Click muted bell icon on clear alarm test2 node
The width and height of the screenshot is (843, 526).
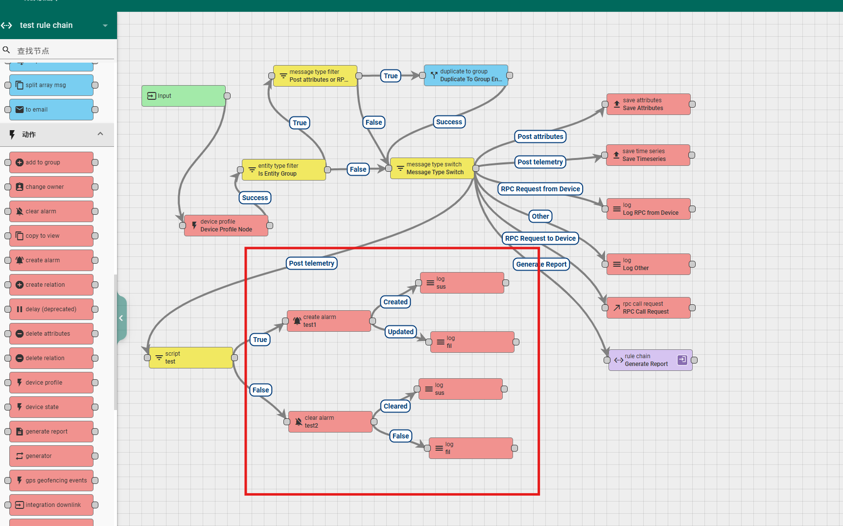point(298,422)
